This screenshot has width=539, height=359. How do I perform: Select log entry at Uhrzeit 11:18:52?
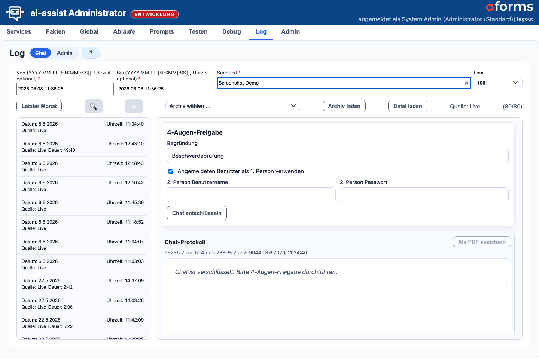(x=82, y=225)
